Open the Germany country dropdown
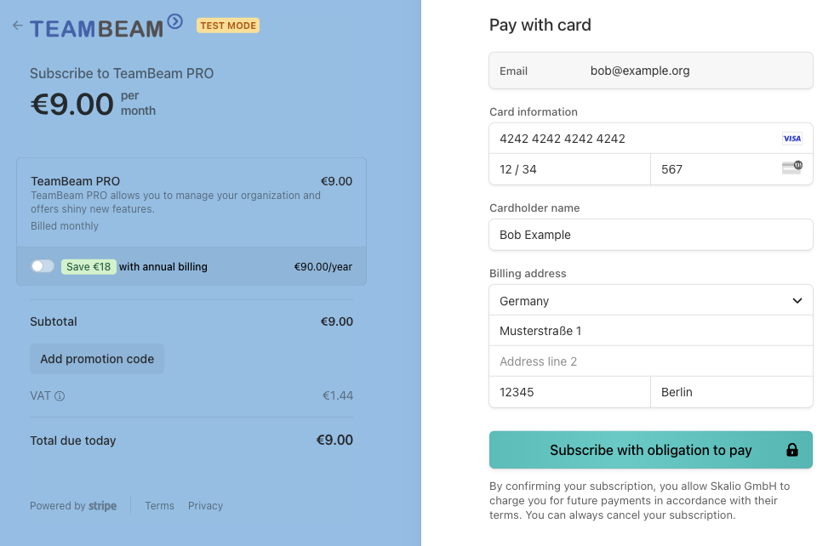The height and width of the screenshot is (546, 834). 650,300
